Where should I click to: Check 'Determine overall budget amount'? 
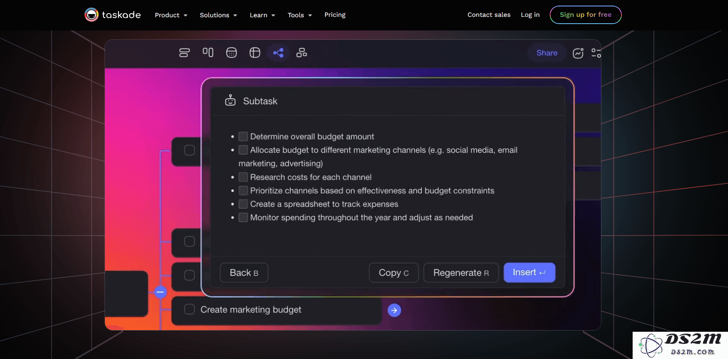click(243, 137)
